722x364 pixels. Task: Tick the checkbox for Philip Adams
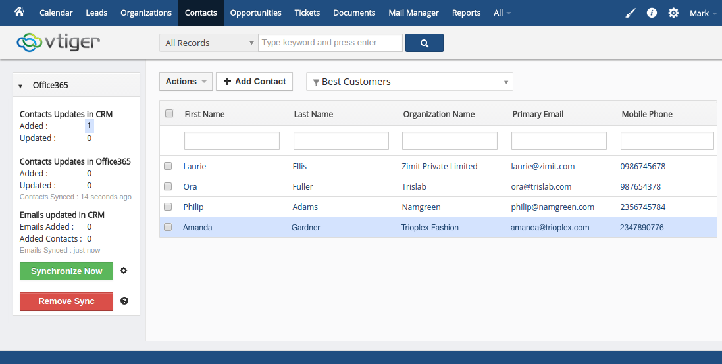click(x=168, y=207)
